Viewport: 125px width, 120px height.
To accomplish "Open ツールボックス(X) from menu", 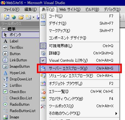I will tap(80, 106).
